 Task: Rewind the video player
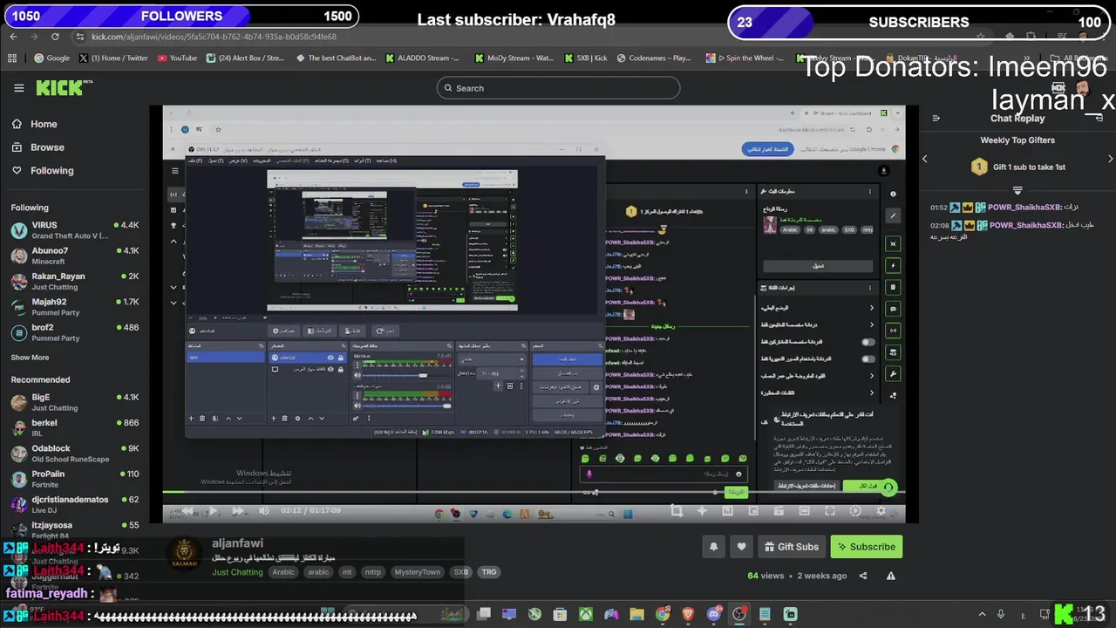(187, 511)
